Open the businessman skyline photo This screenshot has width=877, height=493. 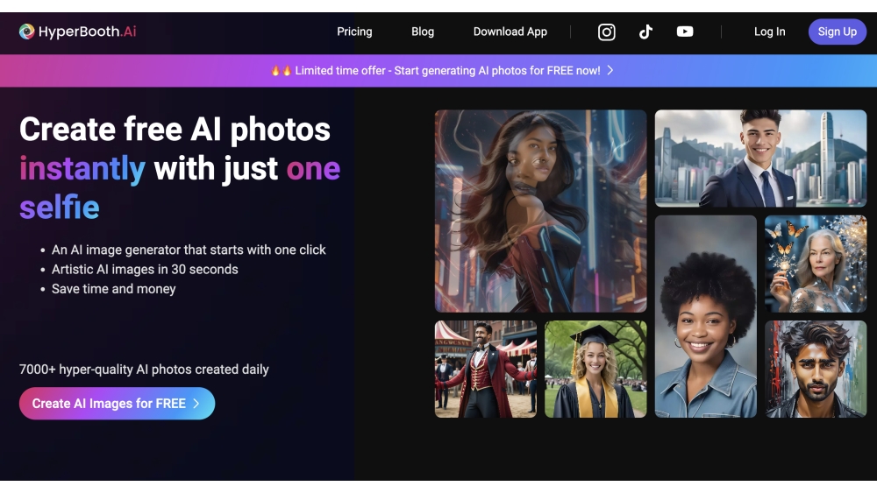760,158
